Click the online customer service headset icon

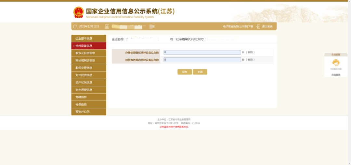click(x=336, y=63)
